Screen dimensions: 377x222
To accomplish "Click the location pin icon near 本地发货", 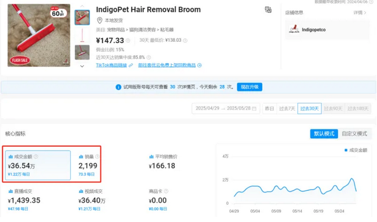I will 100,21.
